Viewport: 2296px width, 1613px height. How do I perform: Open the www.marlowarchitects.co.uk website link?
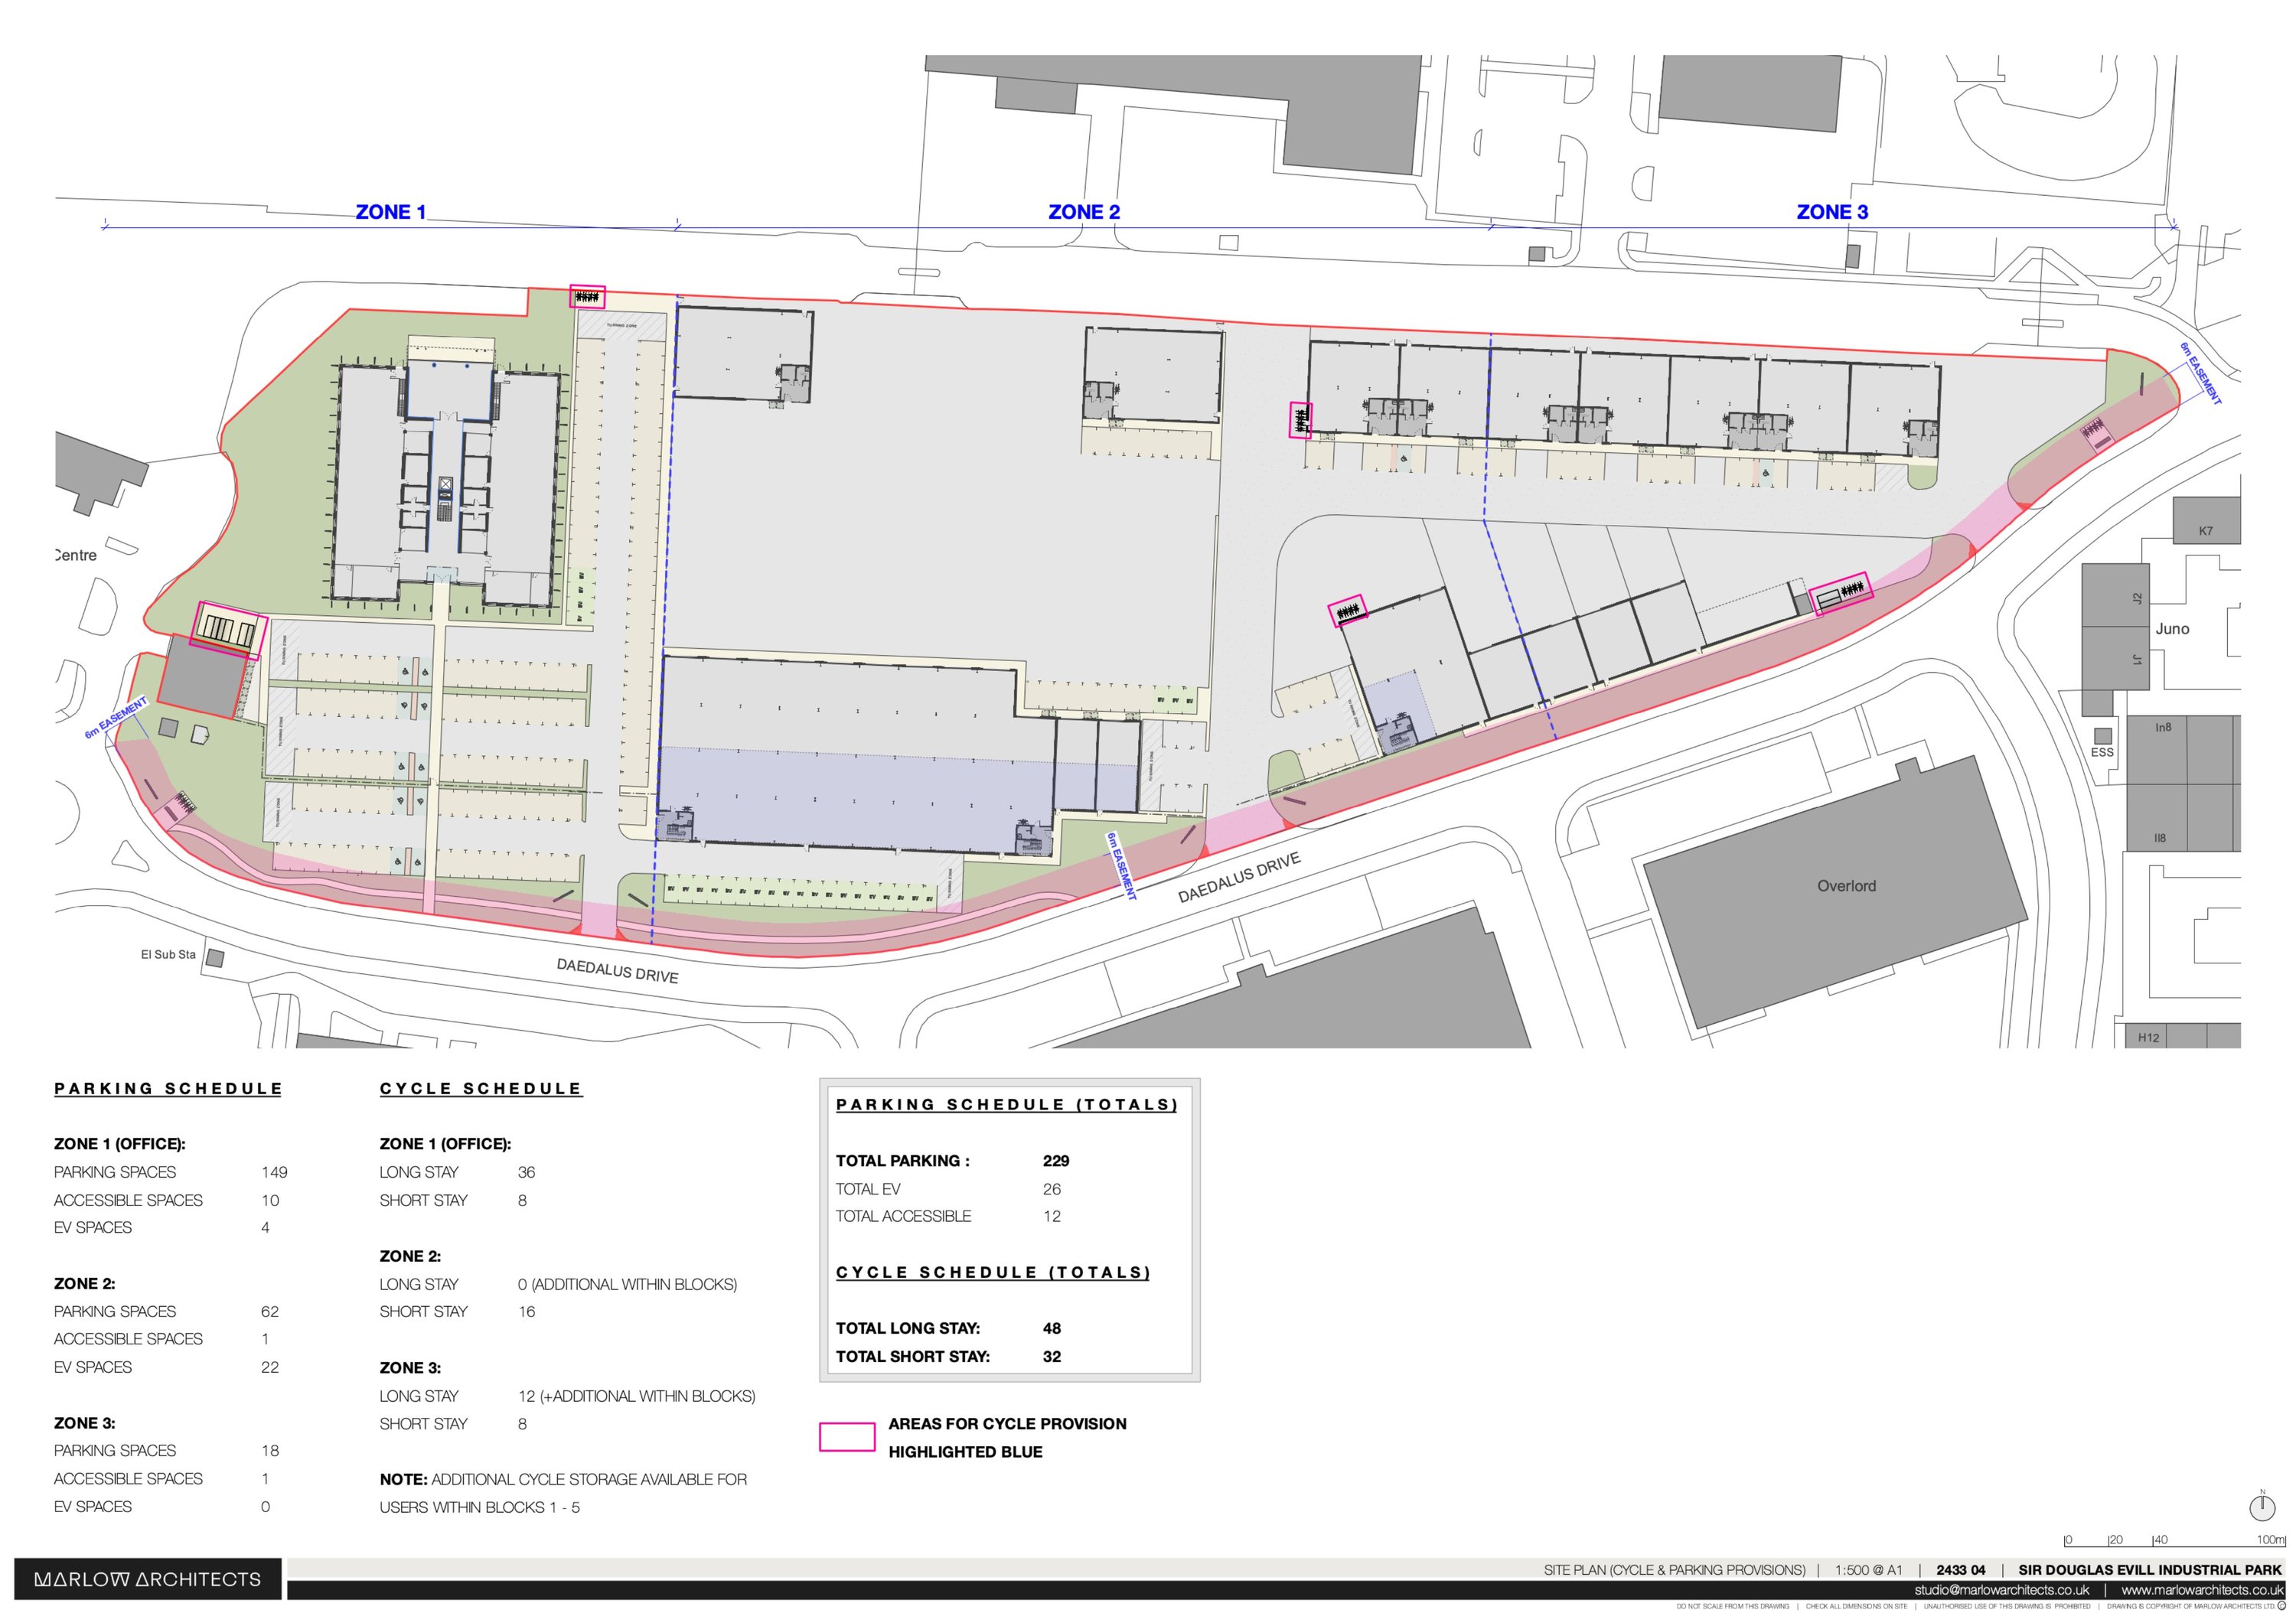(2202, 1590)
